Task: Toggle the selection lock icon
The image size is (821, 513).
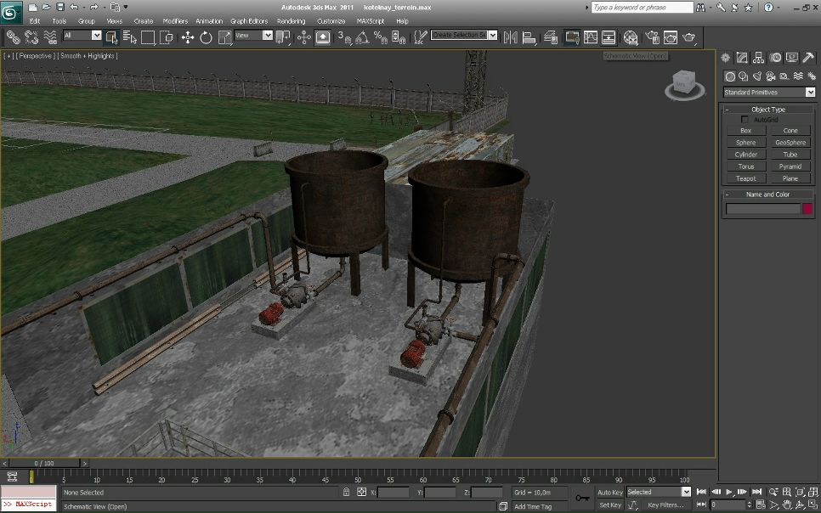Action: coord(346,492)
